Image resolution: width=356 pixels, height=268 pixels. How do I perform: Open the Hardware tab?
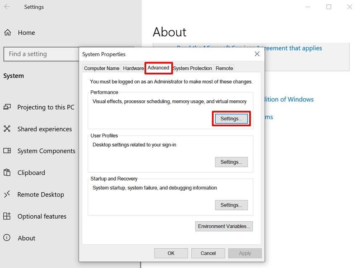(133, 68)
